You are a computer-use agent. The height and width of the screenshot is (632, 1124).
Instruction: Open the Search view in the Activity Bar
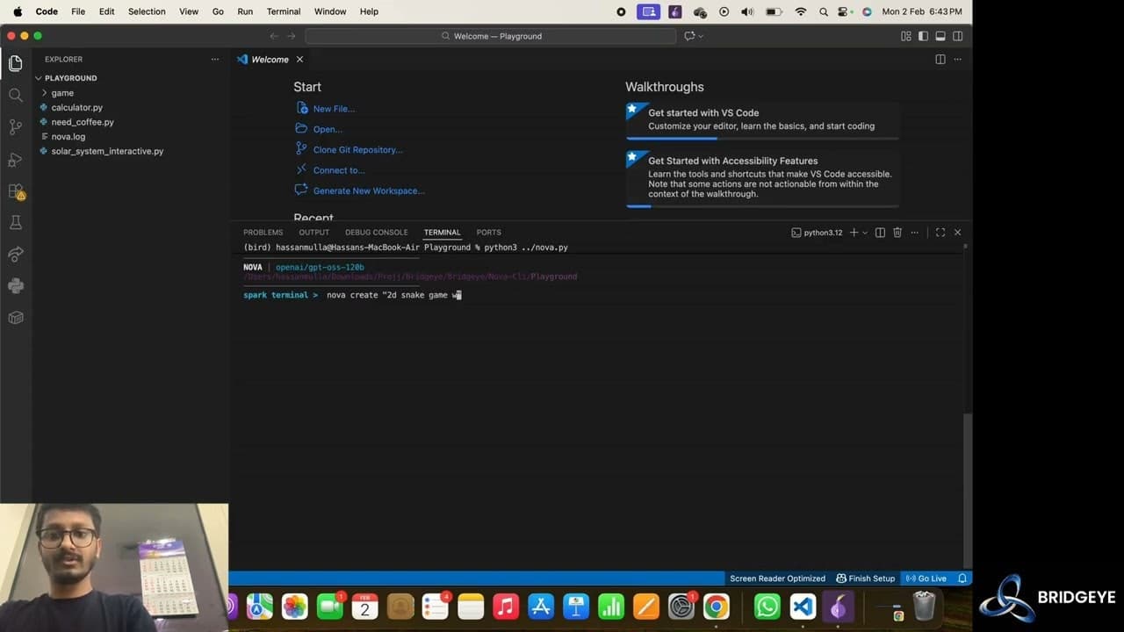[15, 95]
